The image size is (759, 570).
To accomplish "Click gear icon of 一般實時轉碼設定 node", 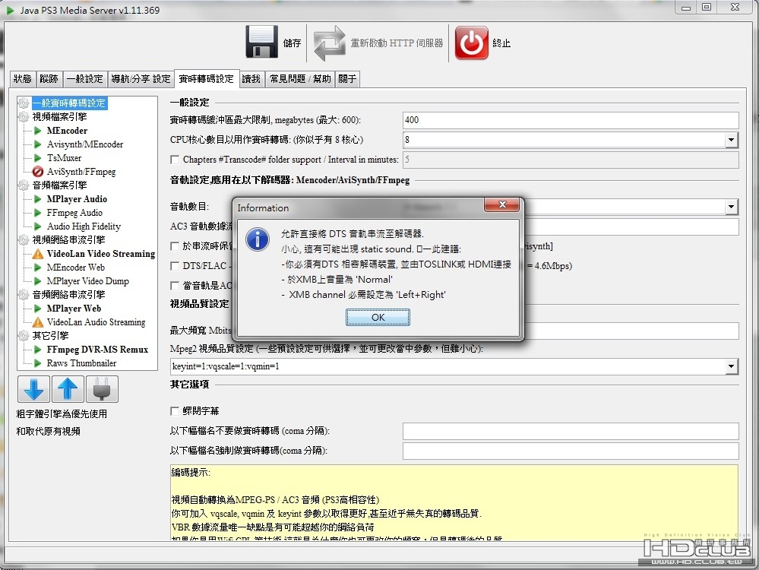I will click(24, 103).
